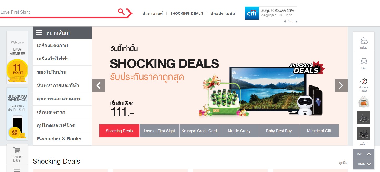
Task: Click the red search magnifier icon
Action: coord(121,12)
